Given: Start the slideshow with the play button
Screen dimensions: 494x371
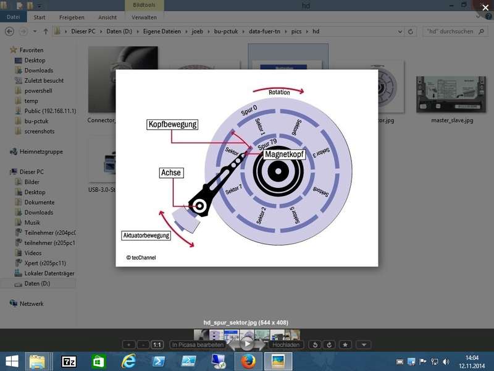Looking at the screenshot, I should click(248, 344).
